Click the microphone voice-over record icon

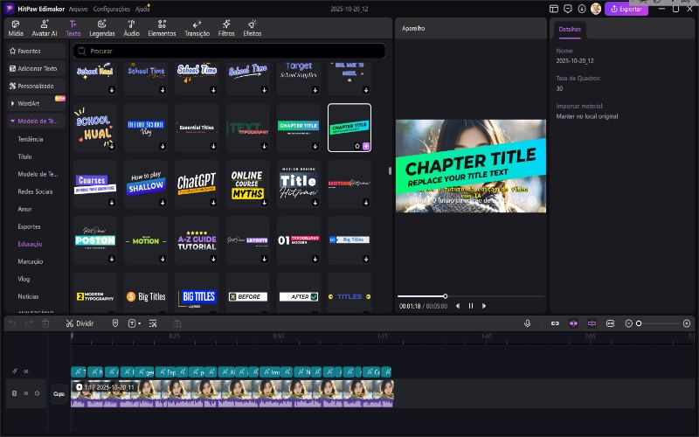click(x=527, y=323)
